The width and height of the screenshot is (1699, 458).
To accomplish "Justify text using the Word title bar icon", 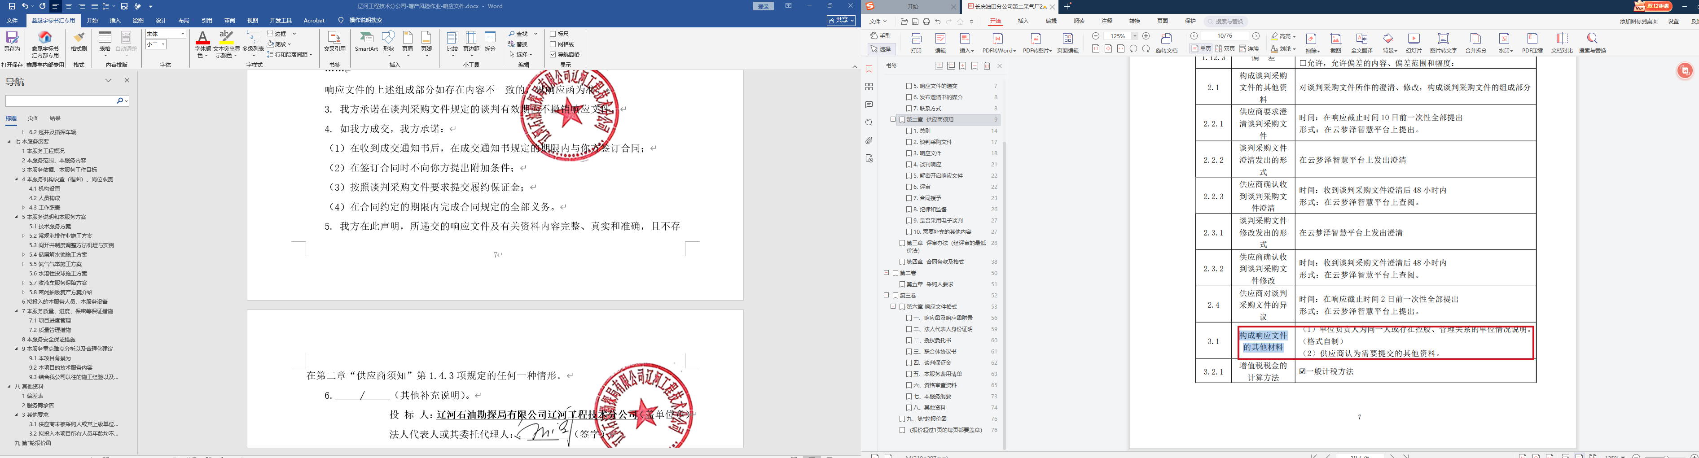I will coord(94,6).
